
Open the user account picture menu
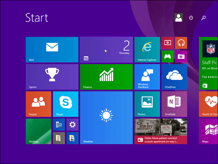178,17
